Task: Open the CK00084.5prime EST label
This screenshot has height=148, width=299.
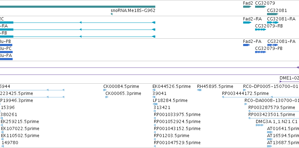Action: (x=121, y=86)
